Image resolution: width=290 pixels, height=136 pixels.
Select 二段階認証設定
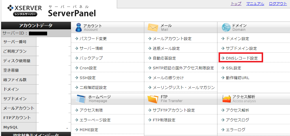tap(93, 88)
